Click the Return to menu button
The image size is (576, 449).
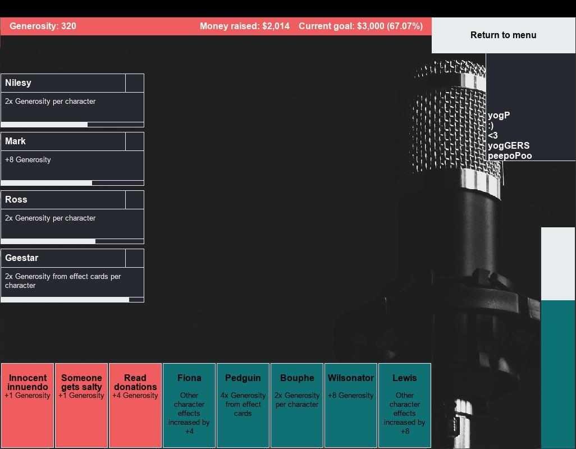click(x=503, y=35)
